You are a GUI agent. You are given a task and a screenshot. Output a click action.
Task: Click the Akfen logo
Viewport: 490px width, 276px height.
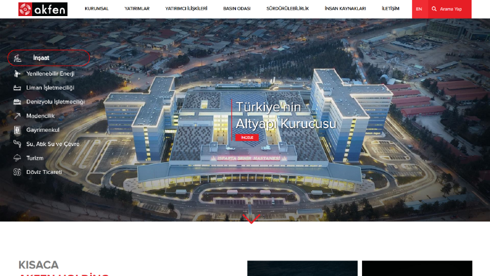click(x=43, y=9)
